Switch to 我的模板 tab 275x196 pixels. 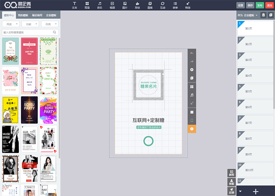coord(23,15)
